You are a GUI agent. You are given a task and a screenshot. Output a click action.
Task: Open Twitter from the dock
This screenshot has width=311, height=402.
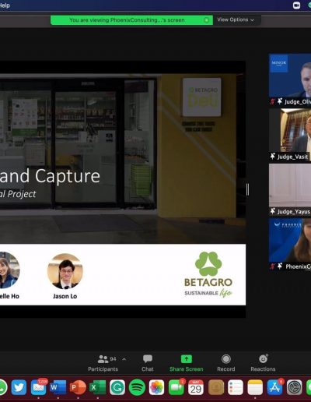19,387
